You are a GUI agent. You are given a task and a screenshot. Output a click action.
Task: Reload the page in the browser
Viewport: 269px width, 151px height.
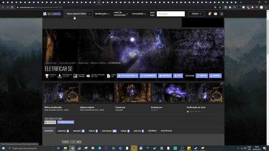[x=12, y=8]
